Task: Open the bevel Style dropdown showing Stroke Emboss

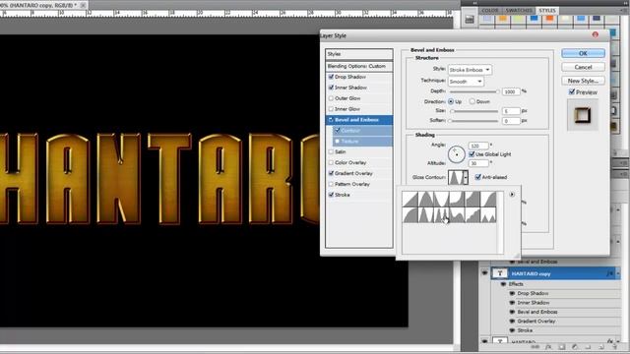Action: pos(470,70)
